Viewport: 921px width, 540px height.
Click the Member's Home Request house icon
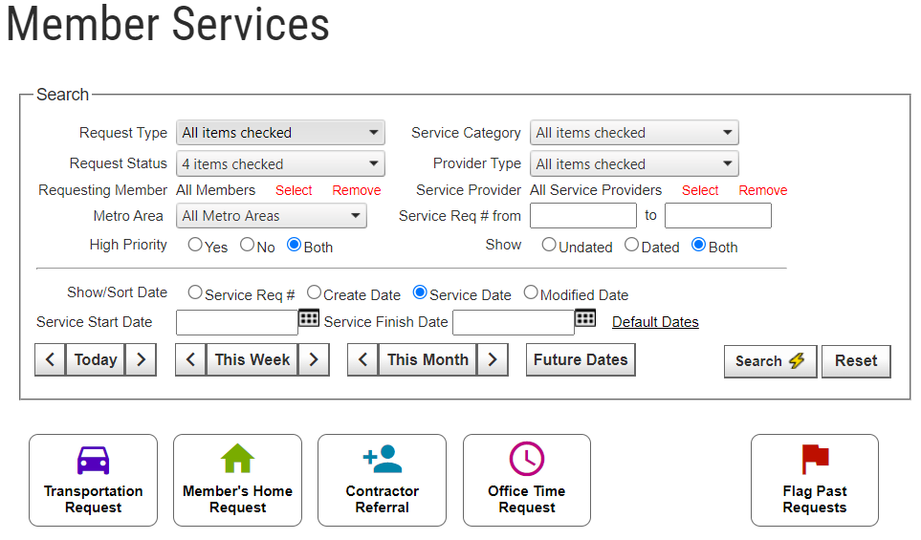coord(237,459)
